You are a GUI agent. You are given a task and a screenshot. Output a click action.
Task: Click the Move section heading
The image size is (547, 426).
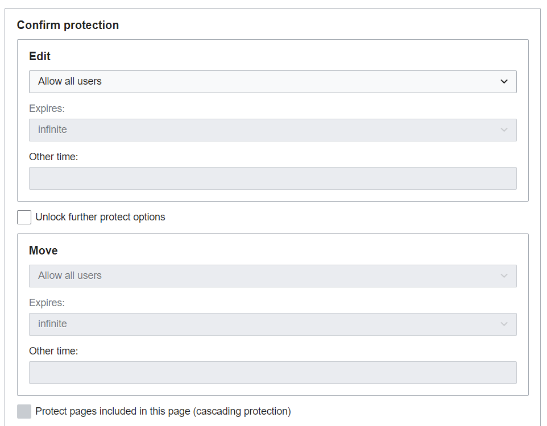click(x=43, y=250)
